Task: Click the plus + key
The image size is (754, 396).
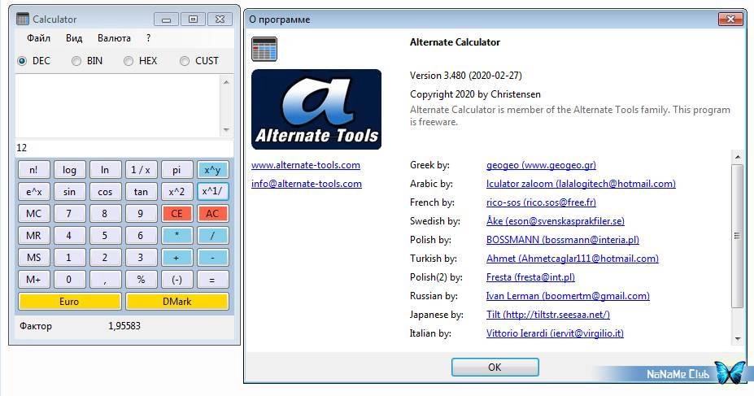Action: pos(177,257)
